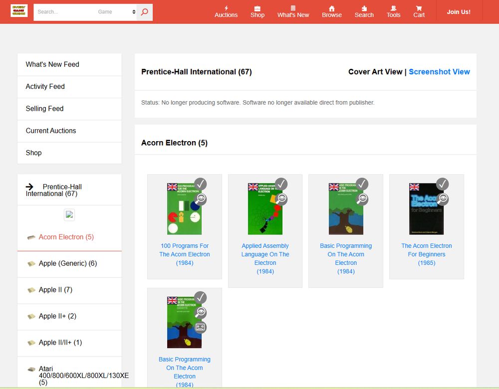Screen dimensions: 499x389
Task: Click the Acorn Electron (5) section heading
Action: 174,143
